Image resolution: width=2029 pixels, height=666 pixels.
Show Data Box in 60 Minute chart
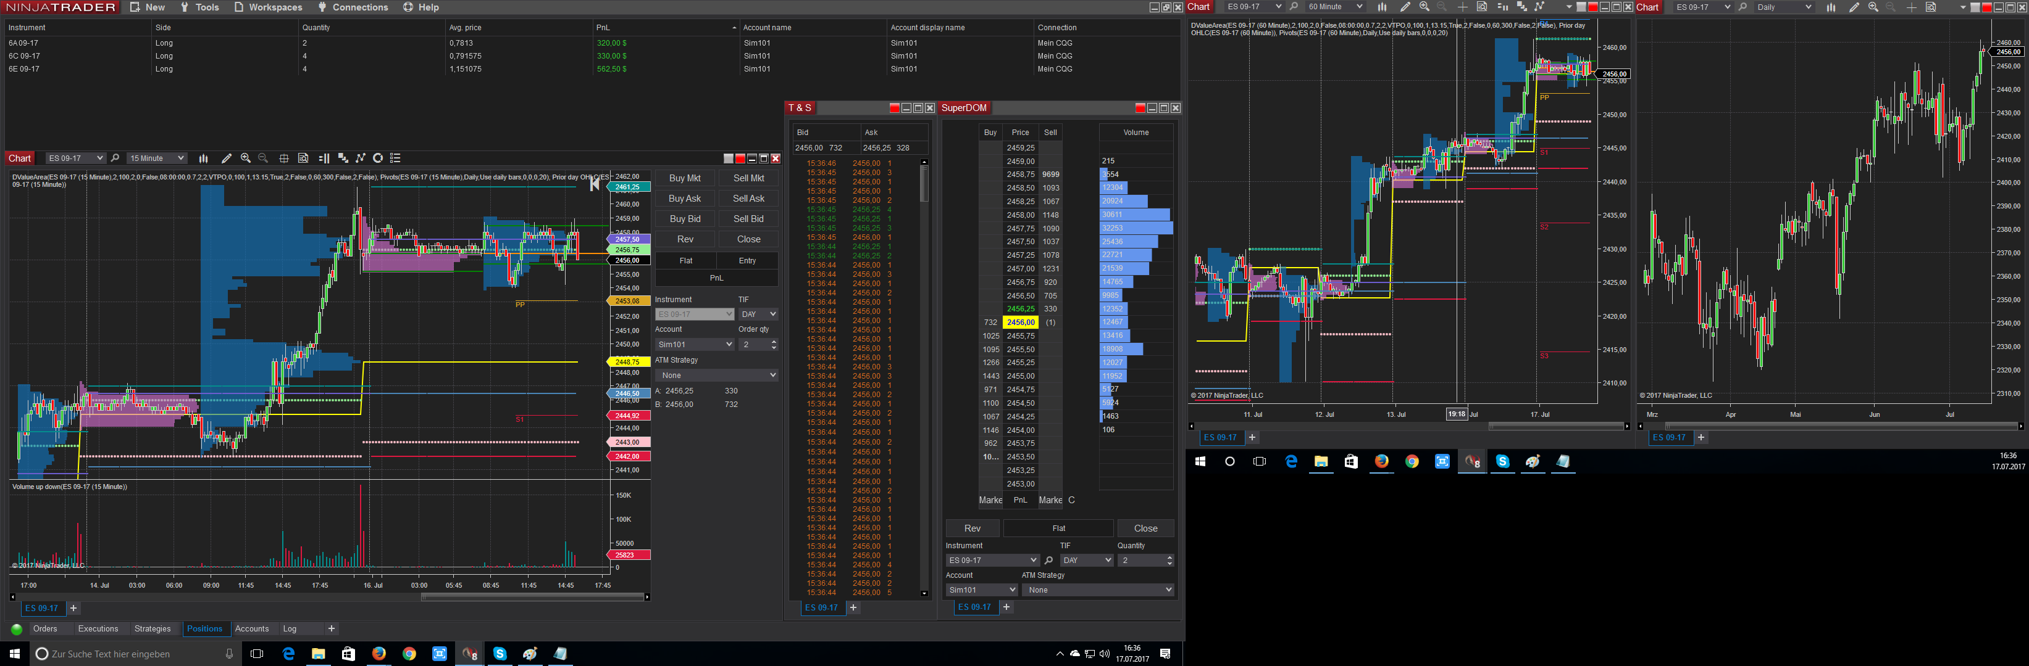[x=1481, y=7]
